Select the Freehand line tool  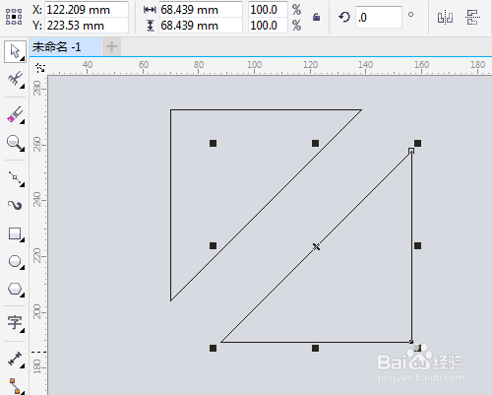tap(16, 178)
